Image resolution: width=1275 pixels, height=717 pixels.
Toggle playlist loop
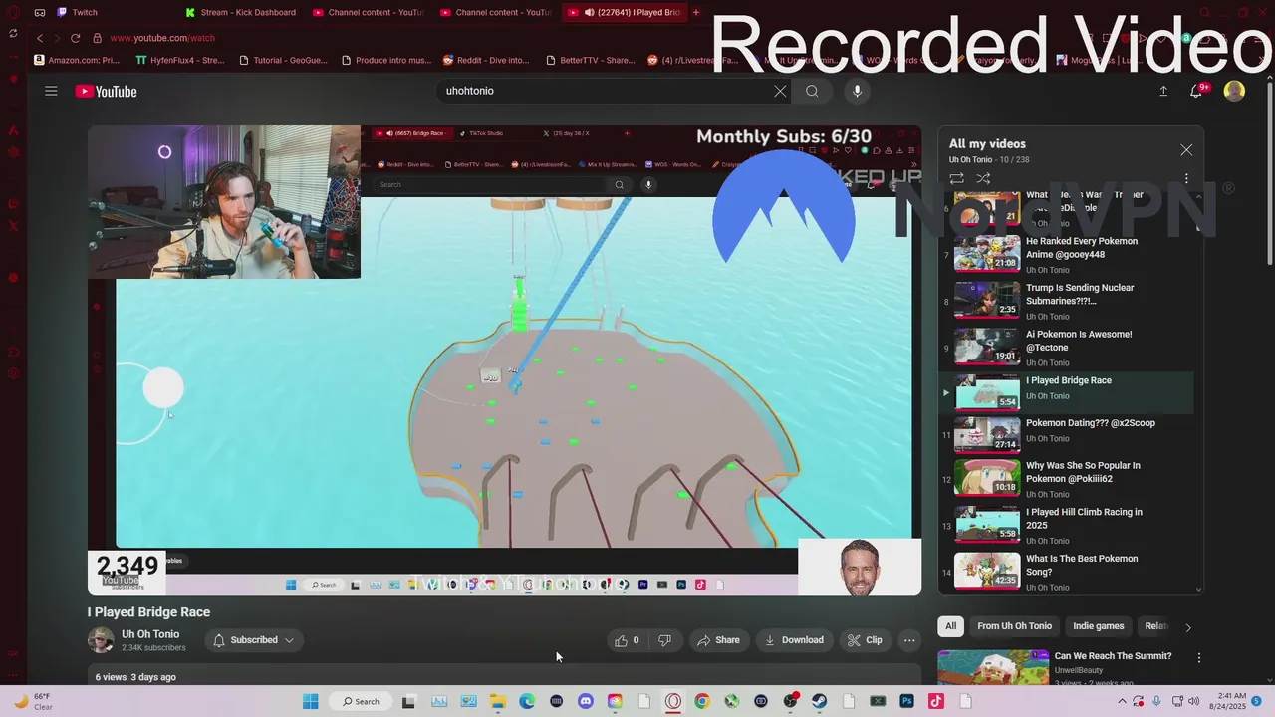(956, 179)
